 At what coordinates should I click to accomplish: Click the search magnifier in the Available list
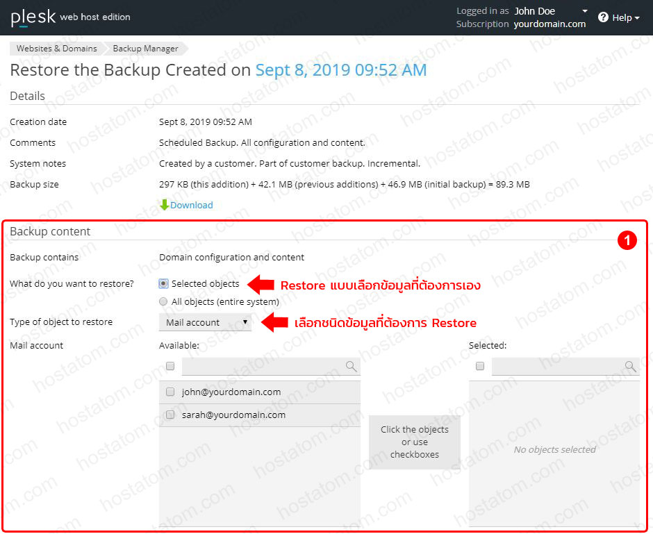[x=351, y=366]
